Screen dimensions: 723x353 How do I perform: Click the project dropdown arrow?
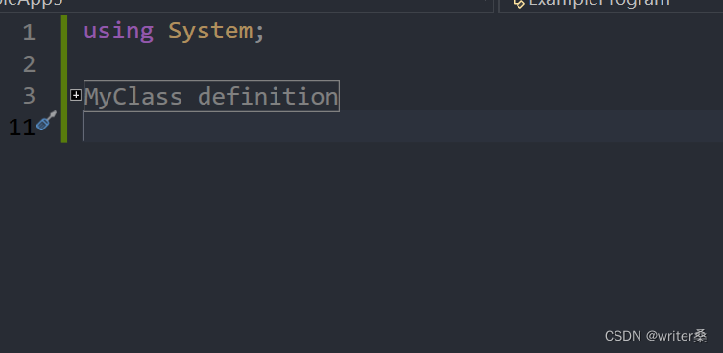[485, 2]
